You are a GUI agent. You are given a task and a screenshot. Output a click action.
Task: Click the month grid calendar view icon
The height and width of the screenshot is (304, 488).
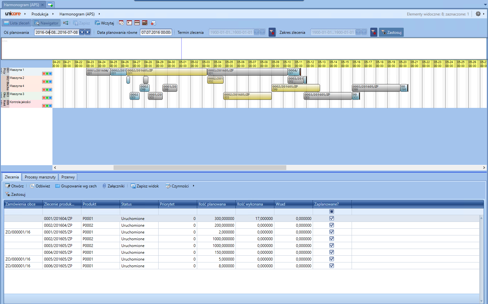(145, 23)
